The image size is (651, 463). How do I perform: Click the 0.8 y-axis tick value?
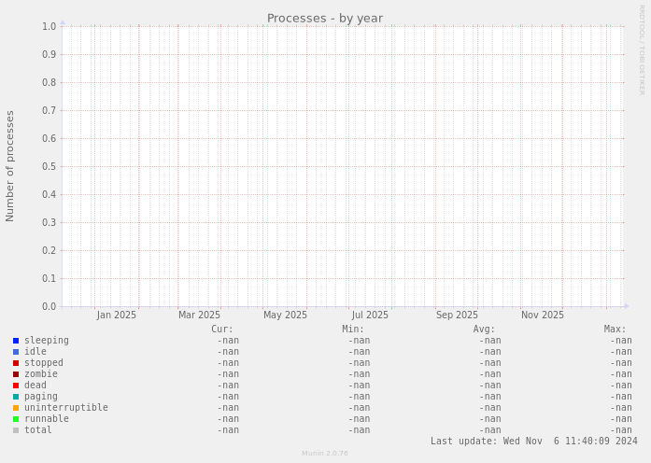pyautogui.click(x=49, y=82)
